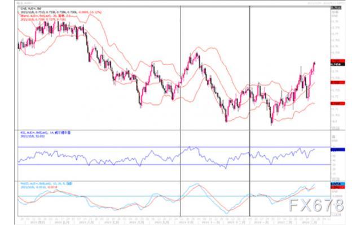
Task: Click the red lower Bollinger band price label
Action: 337,103
